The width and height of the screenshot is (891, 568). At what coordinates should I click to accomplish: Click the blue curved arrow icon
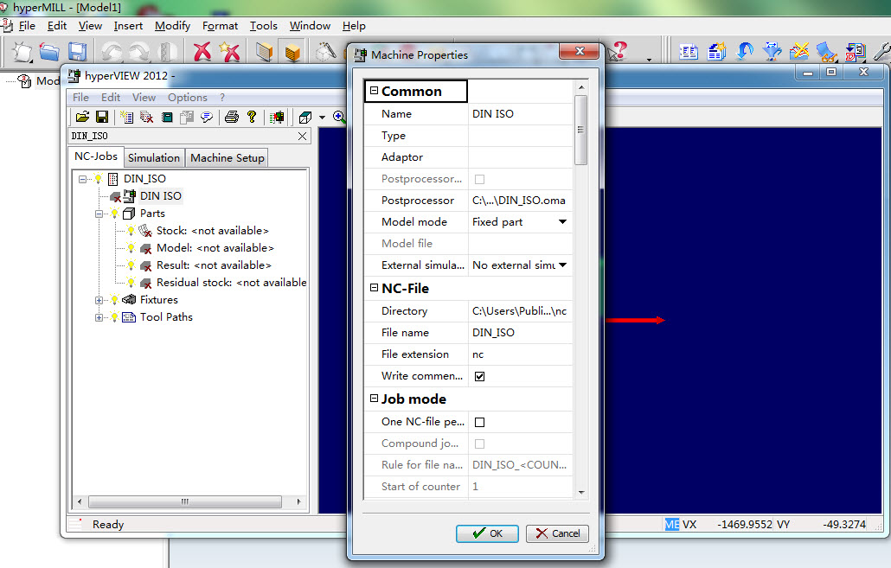tap(745, 51)
